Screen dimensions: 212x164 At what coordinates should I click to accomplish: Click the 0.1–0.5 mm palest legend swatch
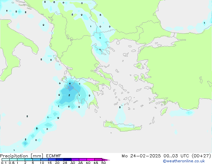[6, 160]
